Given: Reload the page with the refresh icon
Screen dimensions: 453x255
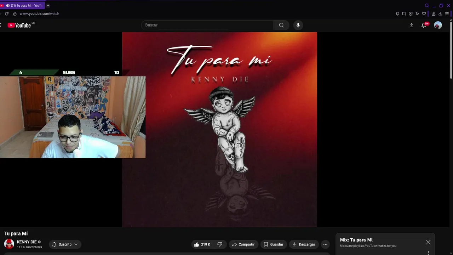Looking at the screenshot, I should [6, 13].
